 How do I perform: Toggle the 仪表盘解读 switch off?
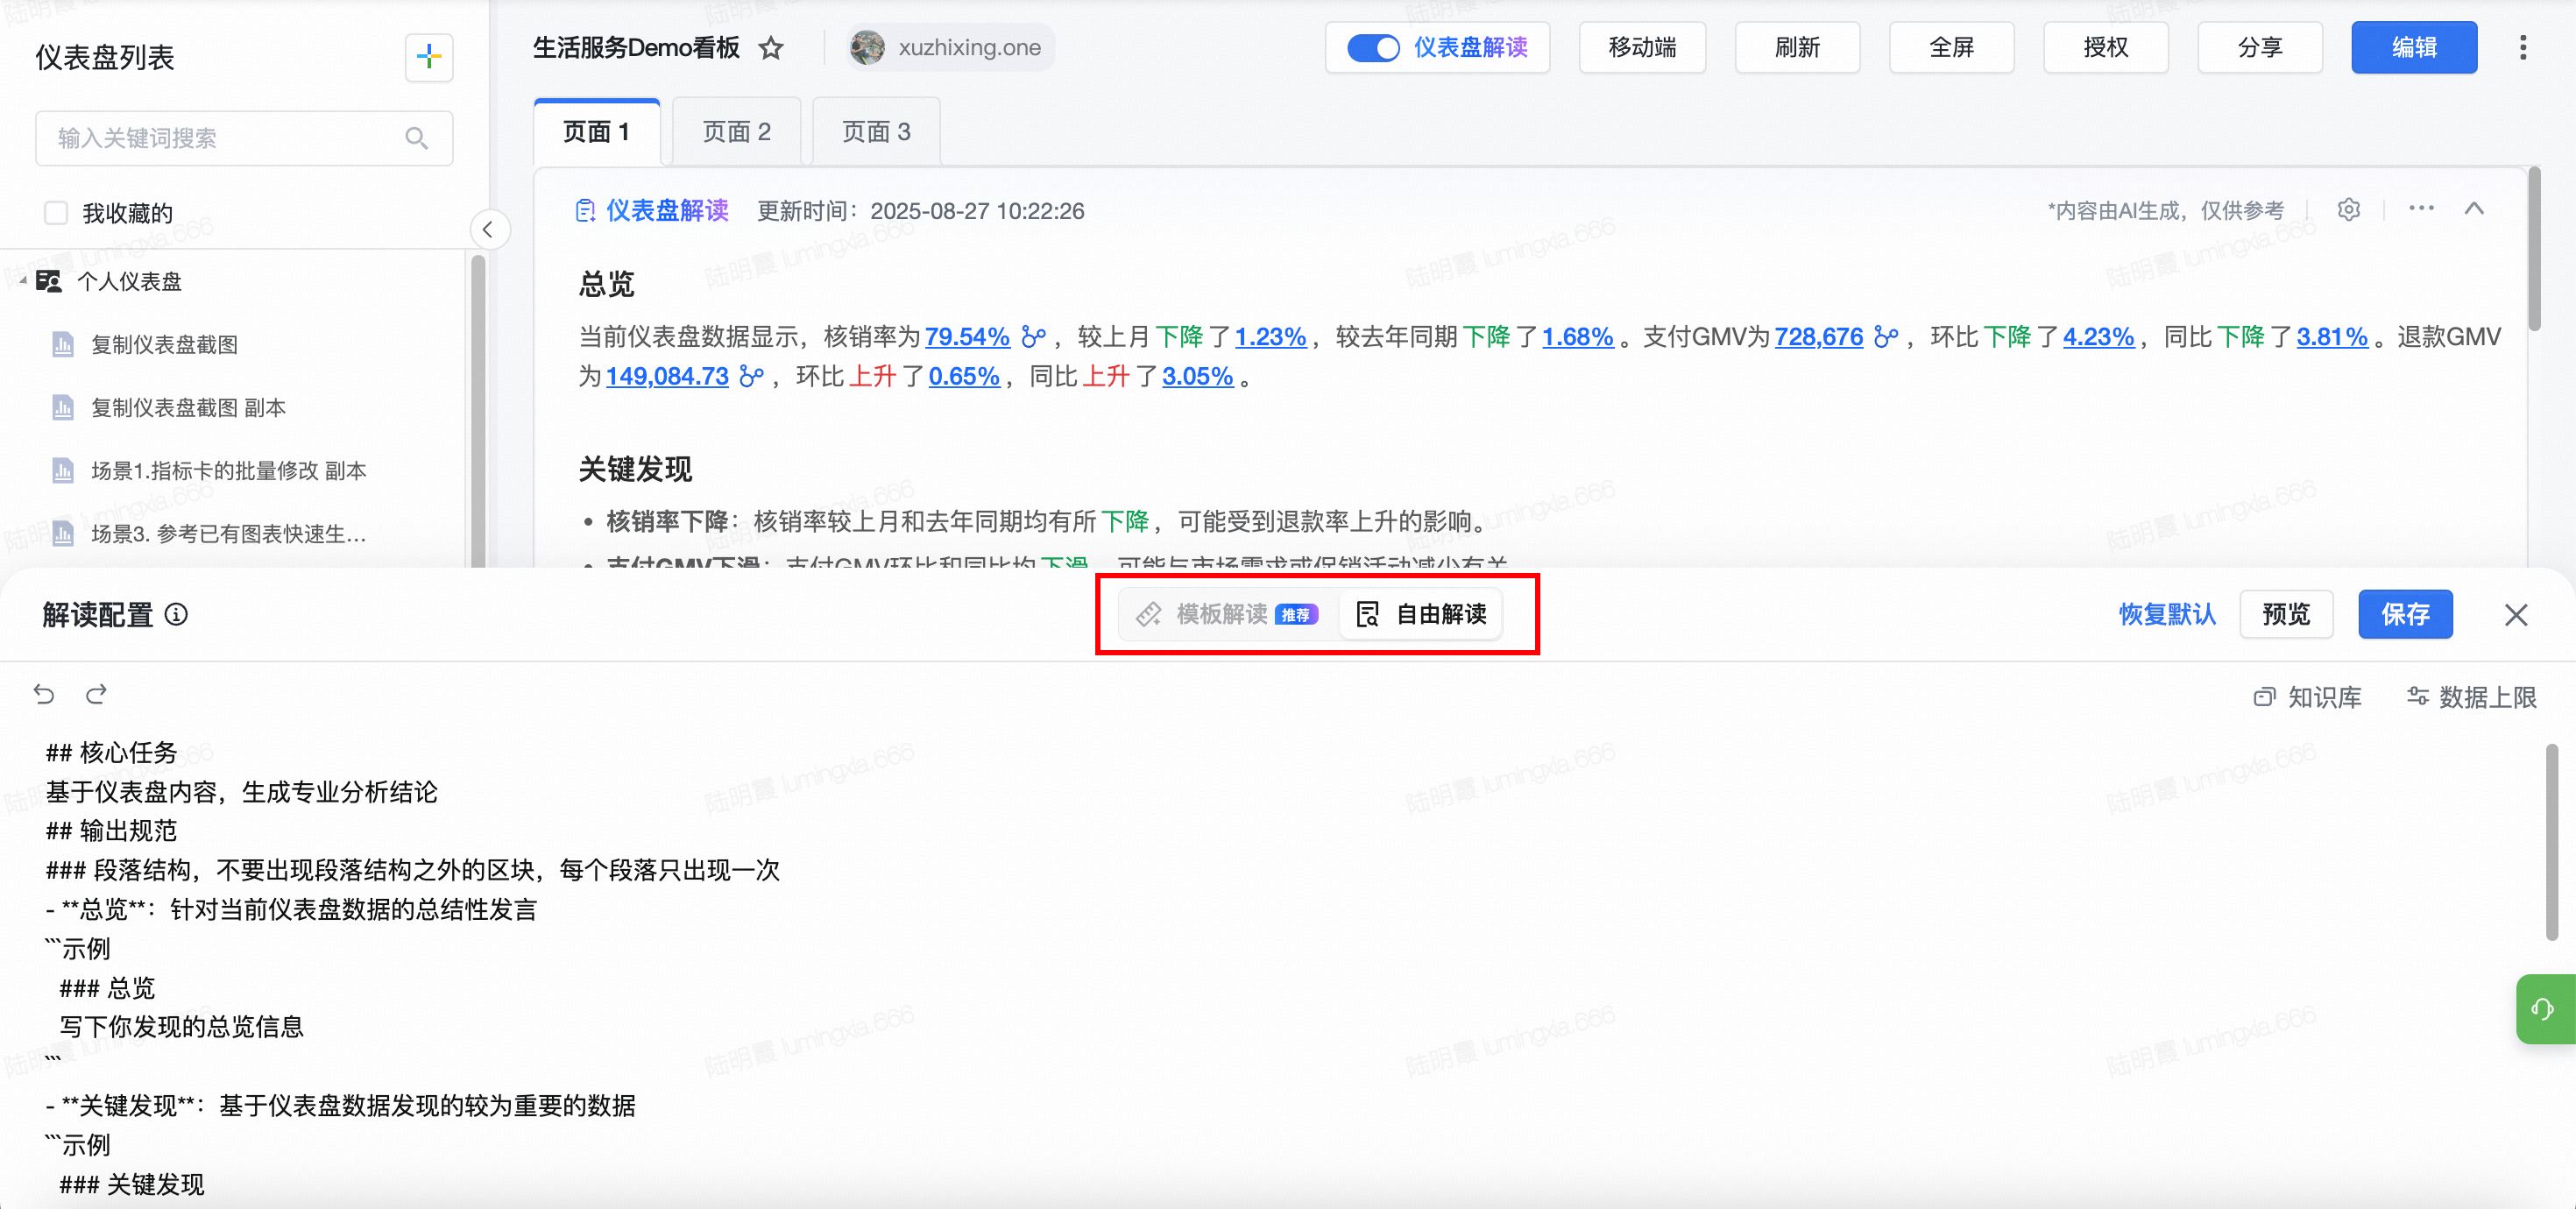pyautogui.click(x=1372, y=48)
